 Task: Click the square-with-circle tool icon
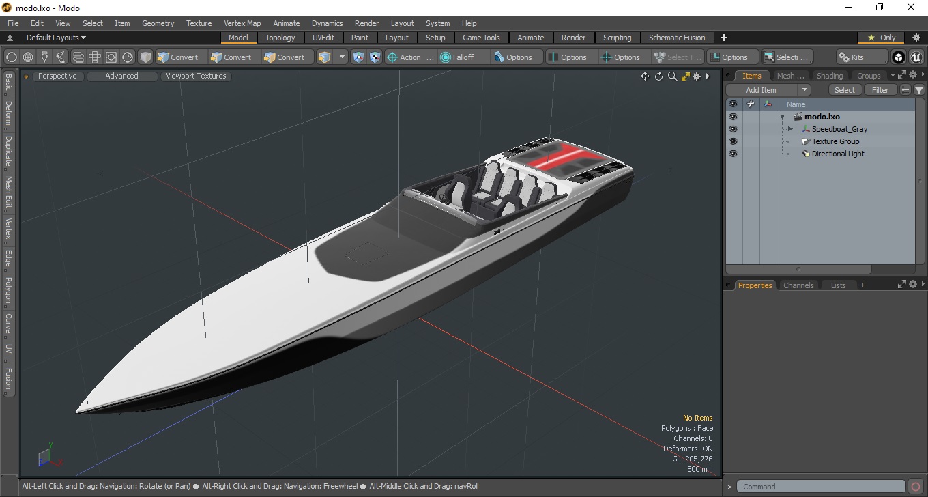click(111, 57)
